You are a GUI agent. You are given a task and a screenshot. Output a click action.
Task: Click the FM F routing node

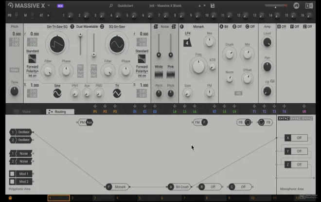point(200,122)
